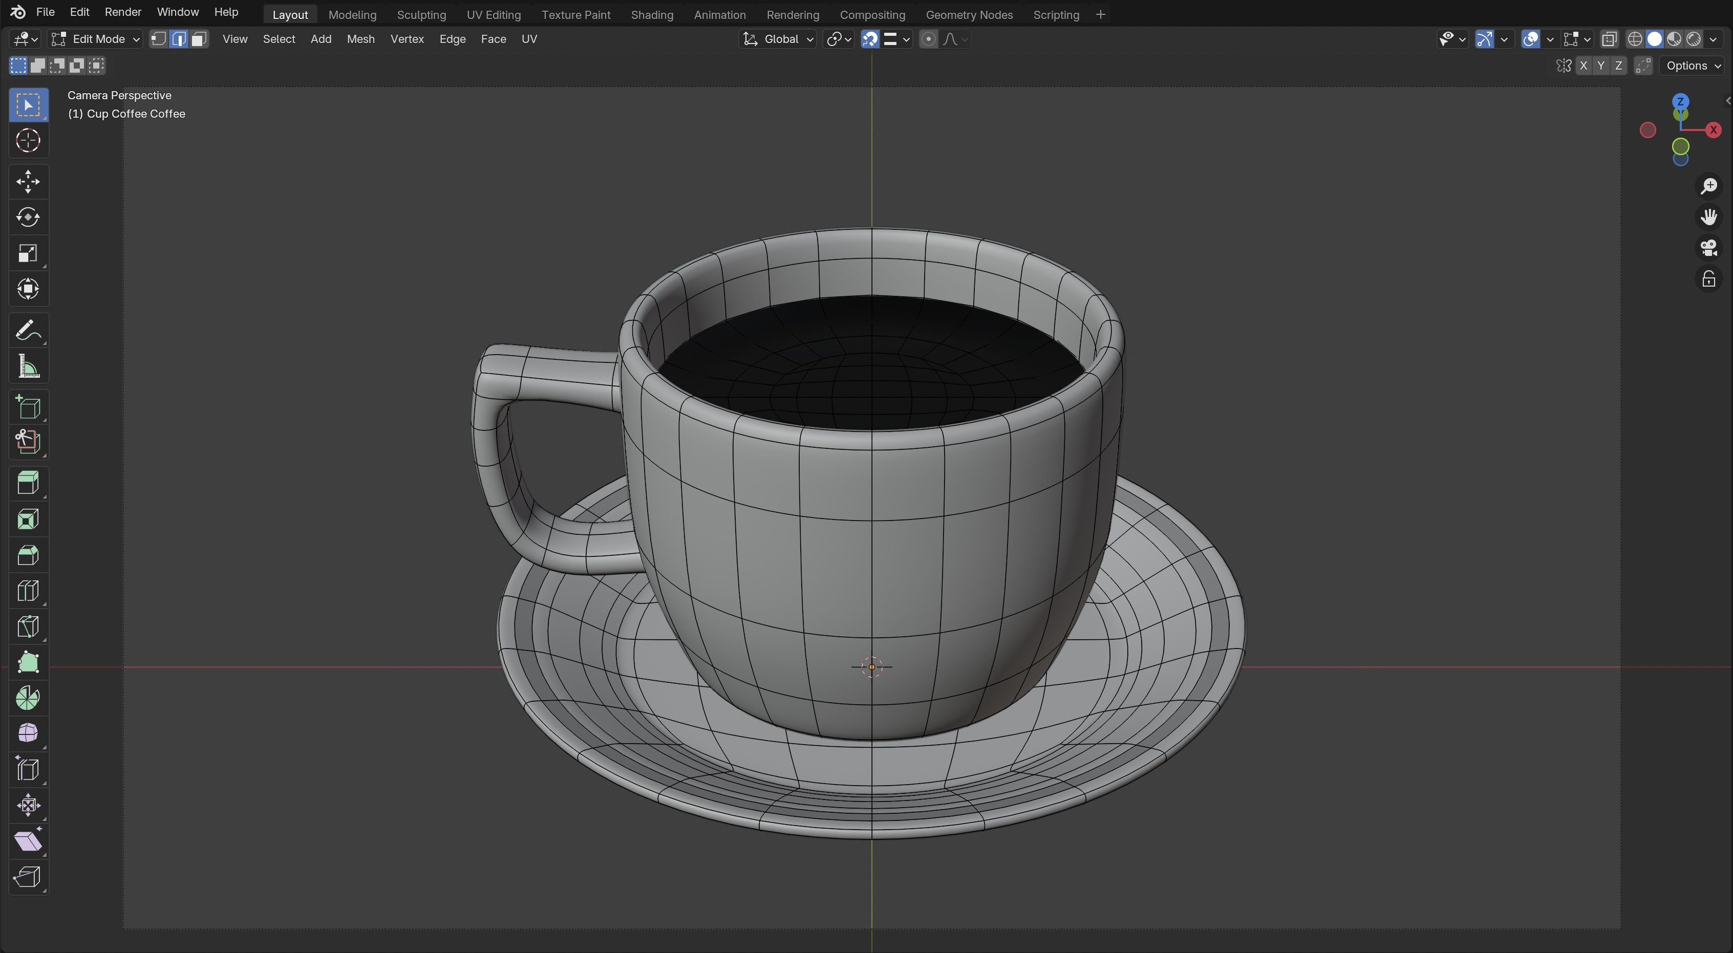Switch to wireframe viewport shading
Viewport: 1733px width, 953px height.
point(1635,39)
